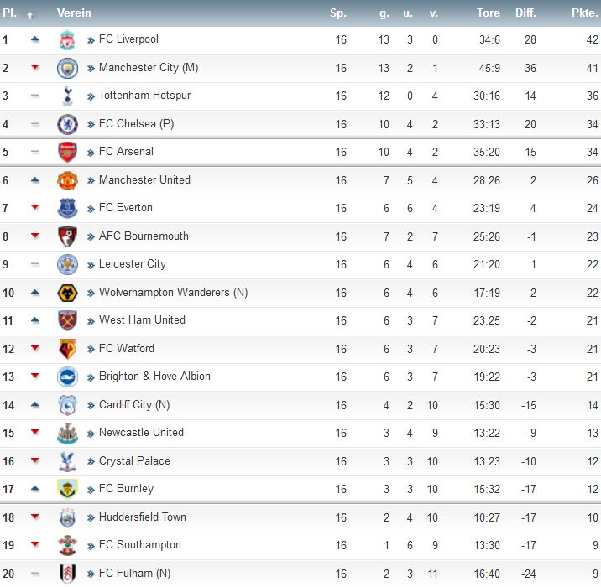The image size is (601, 587).
Task: Click the FC Arsenal cannon crest
Action: click(x=67, y=152)
